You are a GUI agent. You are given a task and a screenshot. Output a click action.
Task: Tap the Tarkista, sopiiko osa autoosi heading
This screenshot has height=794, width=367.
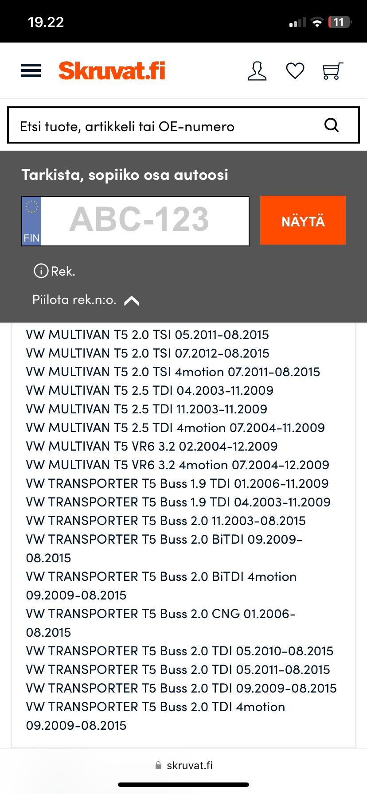(x=125, y=175)
